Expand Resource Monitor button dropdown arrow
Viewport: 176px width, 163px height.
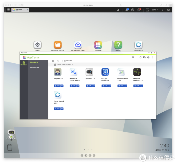pyautogui.click(x=142, y=86)
